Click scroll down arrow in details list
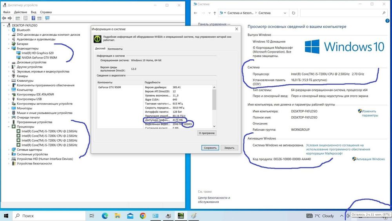Image resolution: width=392 pixels, height=221 pixels. click(x=214, y=126)
